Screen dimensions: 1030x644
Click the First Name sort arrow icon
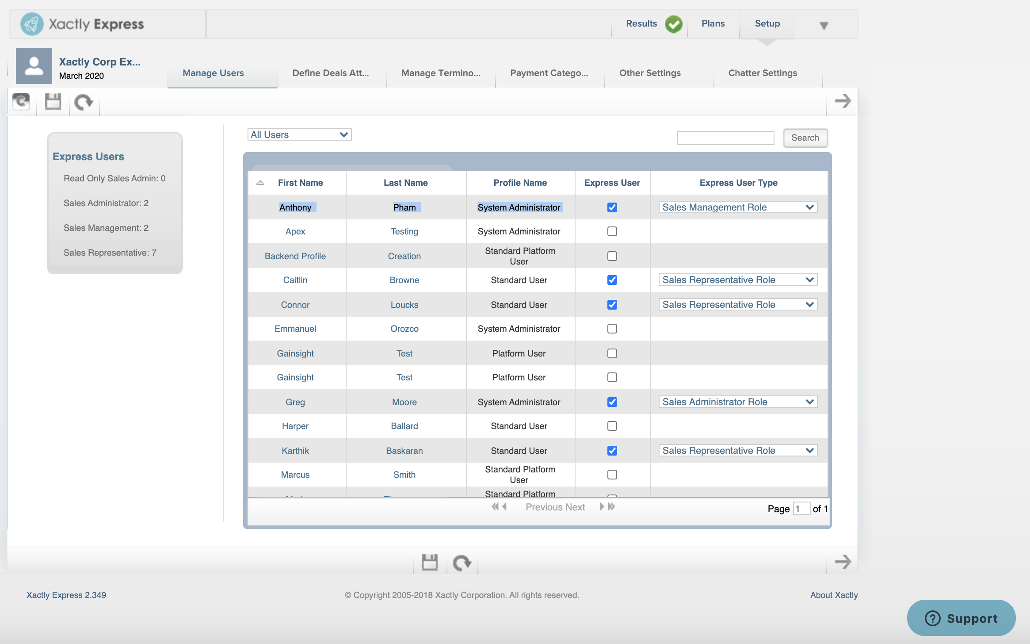point(260,183)
